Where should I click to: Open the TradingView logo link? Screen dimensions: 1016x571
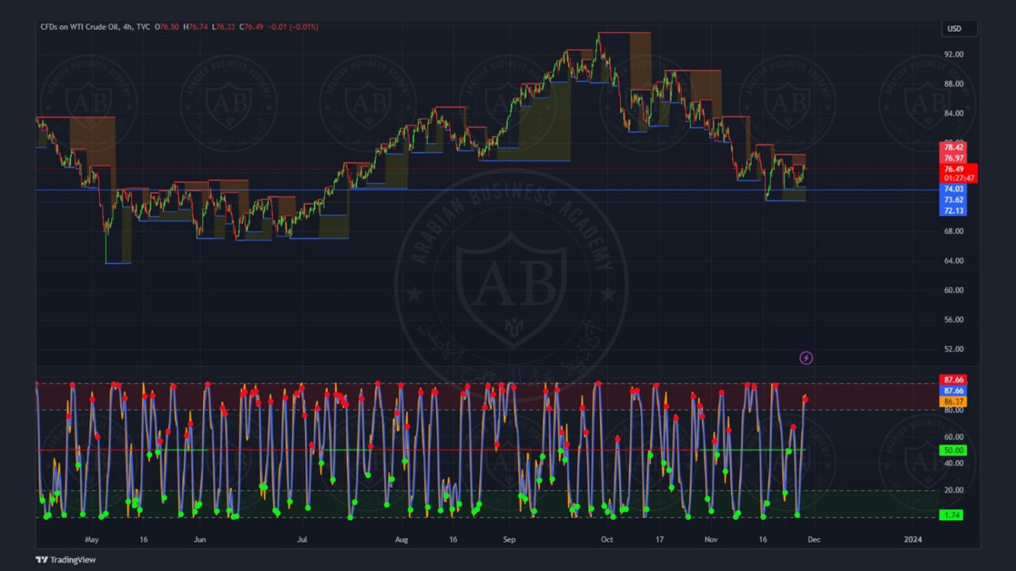(66, 559)
